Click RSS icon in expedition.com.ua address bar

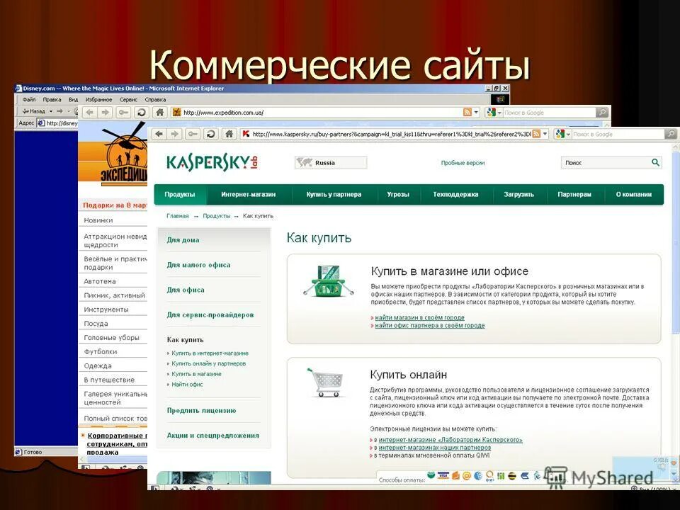tap(467, 113)
